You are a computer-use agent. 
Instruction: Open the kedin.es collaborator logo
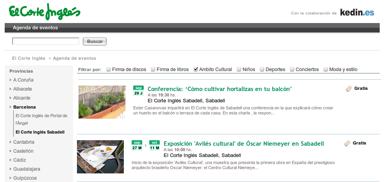[357, 12]
